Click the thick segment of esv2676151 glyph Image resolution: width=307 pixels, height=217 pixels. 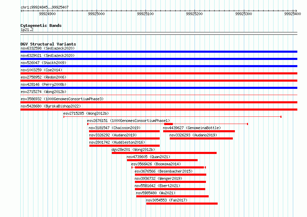[x=168, y=124]
